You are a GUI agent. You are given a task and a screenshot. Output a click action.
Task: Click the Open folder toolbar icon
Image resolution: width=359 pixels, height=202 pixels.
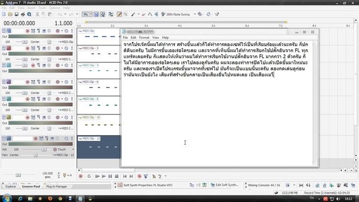click(x=10, y=14)
